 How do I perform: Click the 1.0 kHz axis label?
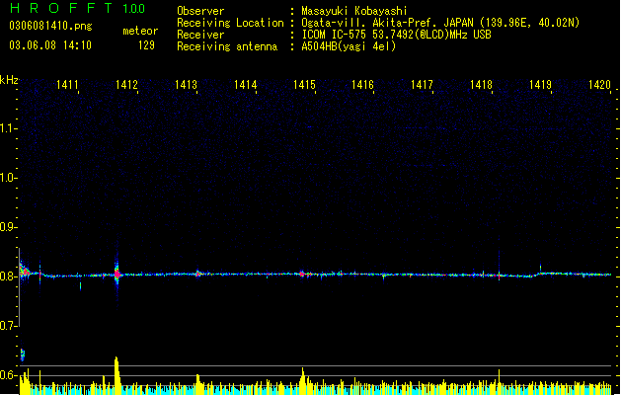tap(8, 178)
